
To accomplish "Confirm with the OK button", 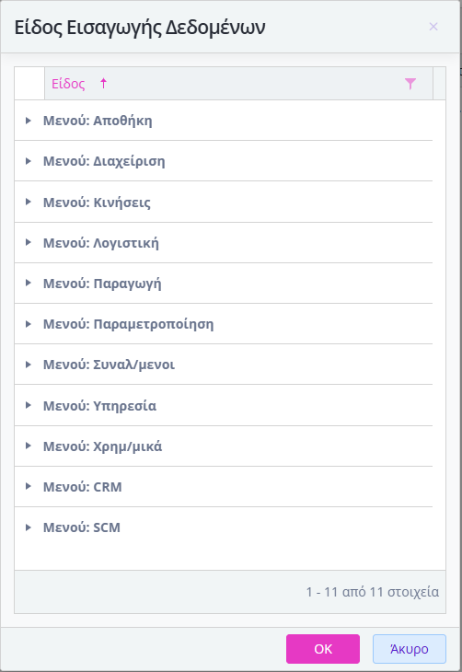I will pyautogui.click(x=323, y=649).
